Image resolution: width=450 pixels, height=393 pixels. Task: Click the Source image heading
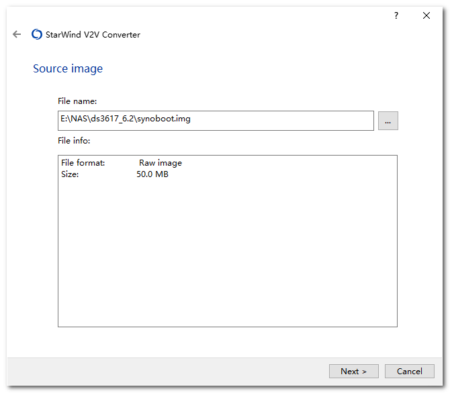pyautogui.click(x=68, y=68)
